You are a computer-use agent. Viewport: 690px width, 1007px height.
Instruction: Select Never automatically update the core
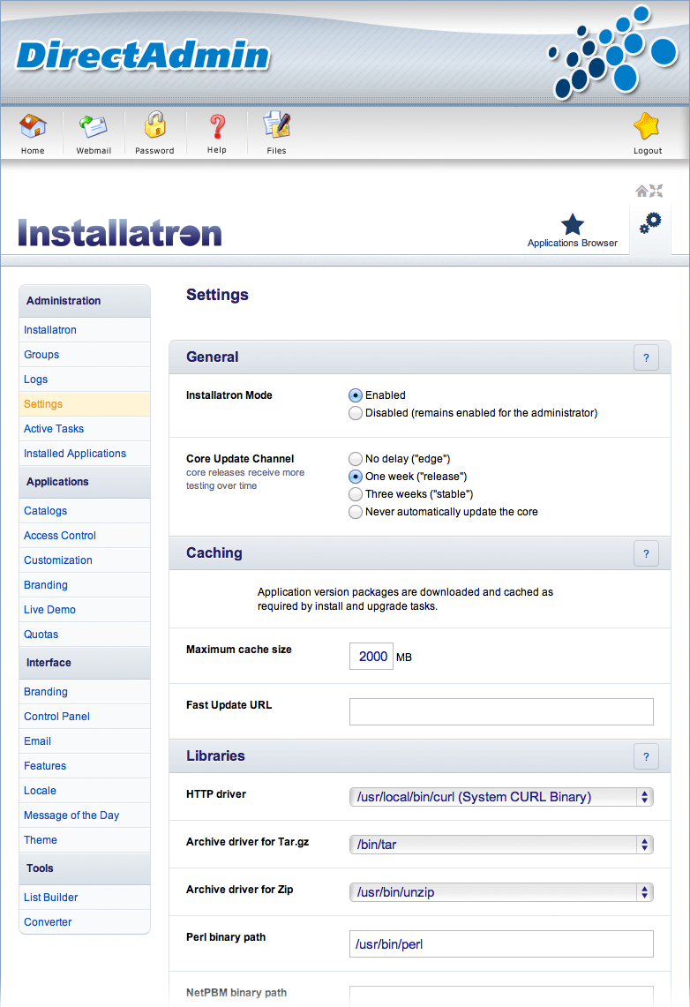point(355,512)
